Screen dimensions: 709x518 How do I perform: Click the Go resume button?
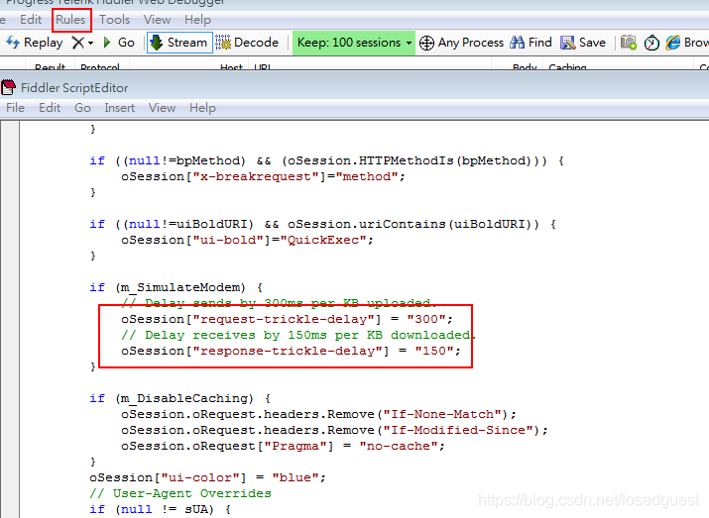click(x=119, y=43)
